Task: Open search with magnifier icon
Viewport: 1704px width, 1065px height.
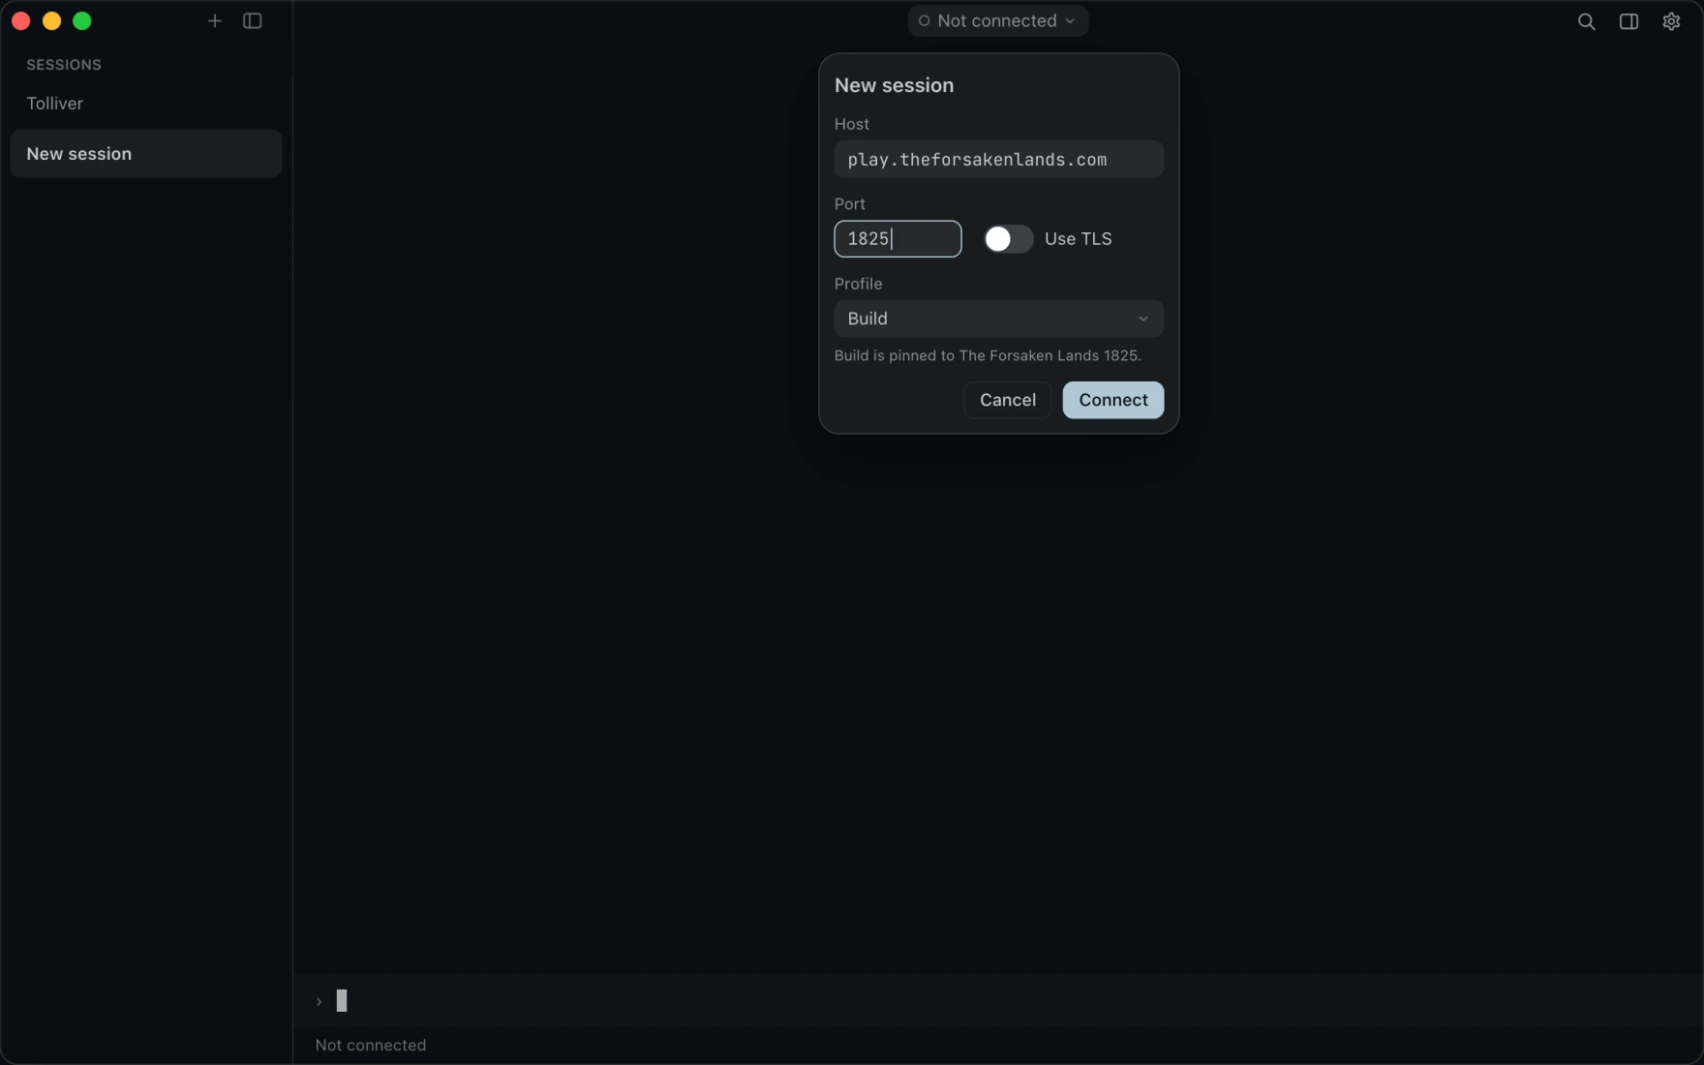Action: 1586,21
